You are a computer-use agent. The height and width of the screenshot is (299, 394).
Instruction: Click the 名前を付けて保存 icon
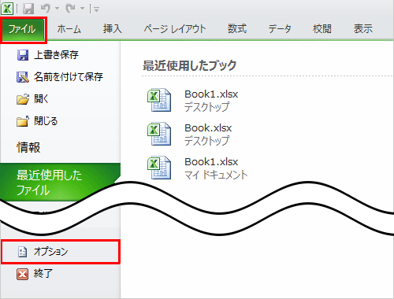23,77
